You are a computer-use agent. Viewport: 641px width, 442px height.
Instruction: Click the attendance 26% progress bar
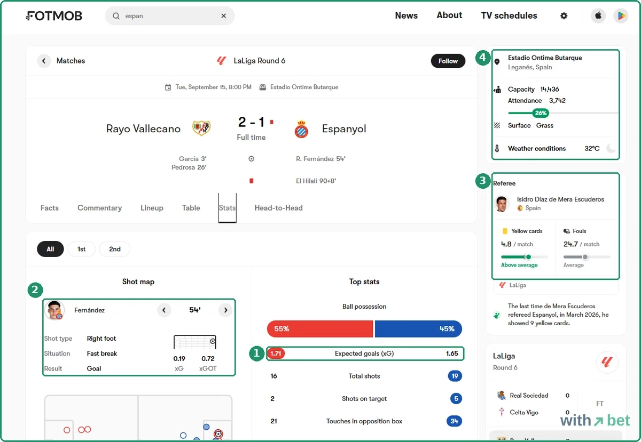(563, 113)
